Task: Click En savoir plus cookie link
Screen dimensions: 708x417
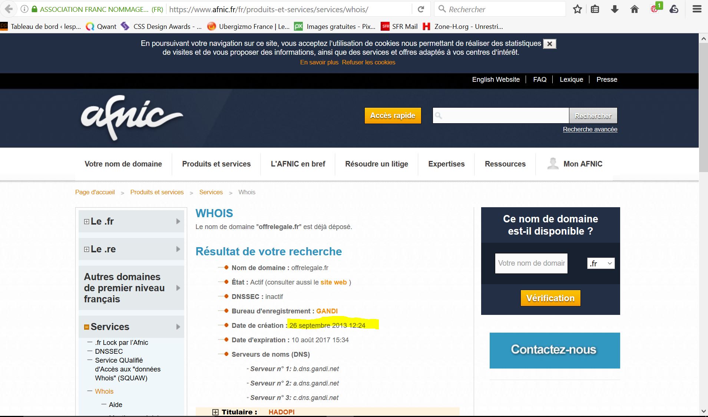Action: point(319,63)
